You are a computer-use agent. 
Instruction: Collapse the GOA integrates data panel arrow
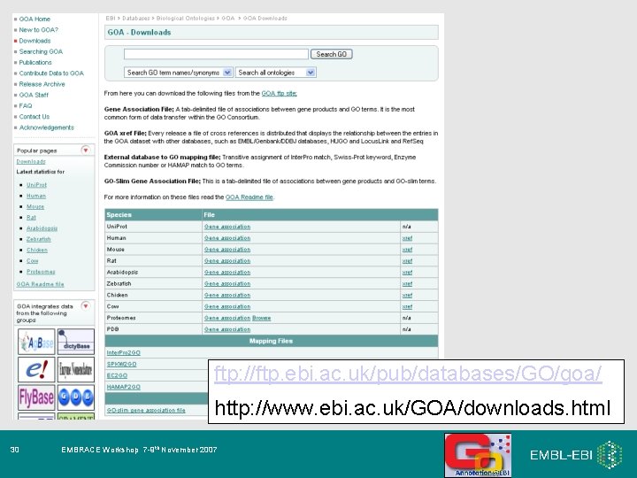click(85, 305)
